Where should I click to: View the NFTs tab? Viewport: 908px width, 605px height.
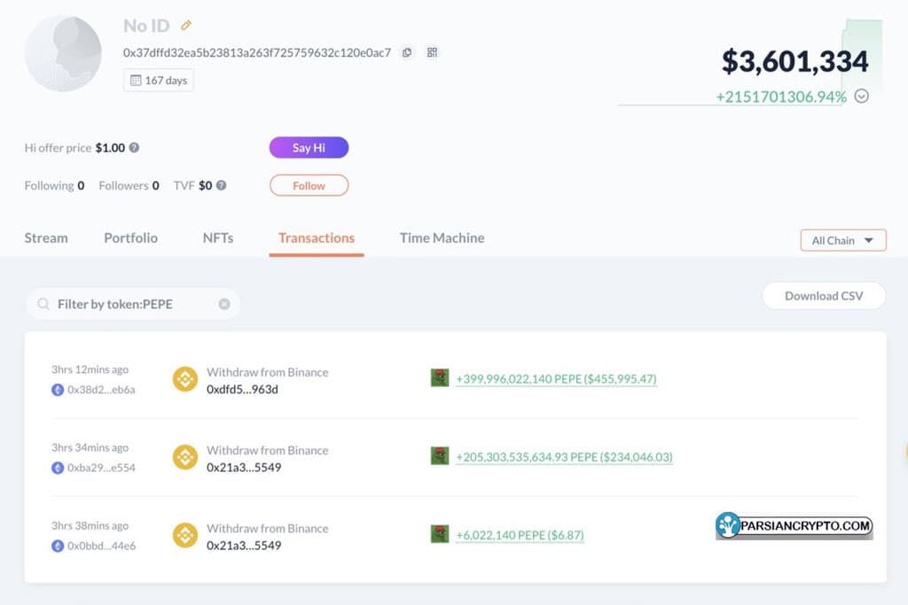click(217, 237)
